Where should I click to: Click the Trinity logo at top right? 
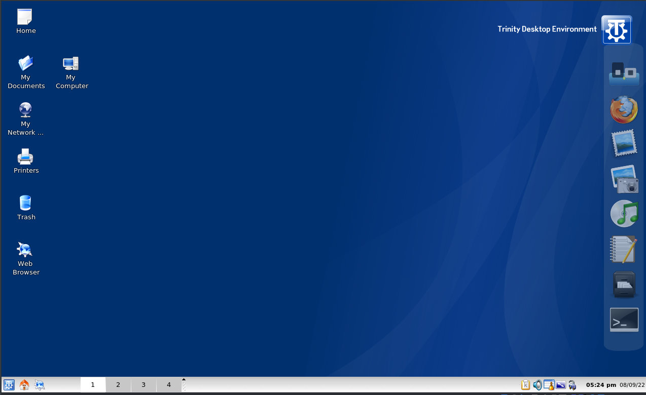point(617,30)
